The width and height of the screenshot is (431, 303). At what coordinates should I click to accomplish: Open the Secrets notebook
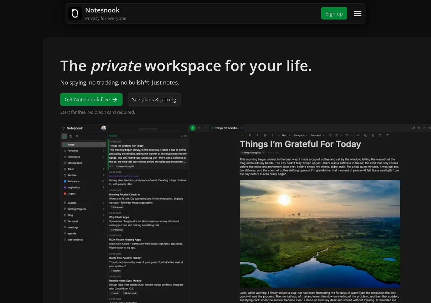84,203
